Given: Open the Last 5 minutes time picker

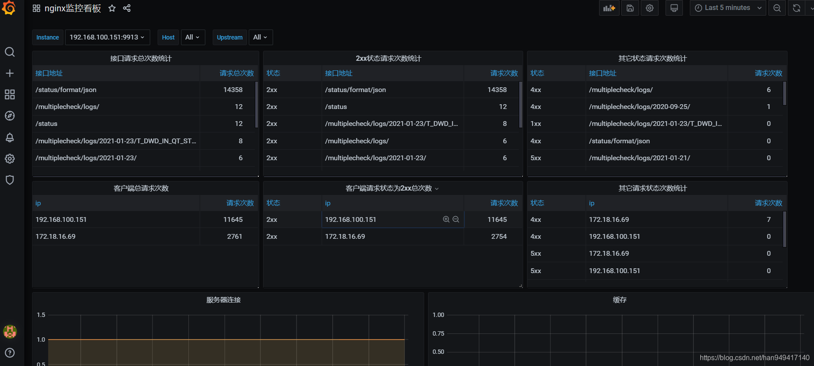Looking at the screenshot, I should [728, 8].
